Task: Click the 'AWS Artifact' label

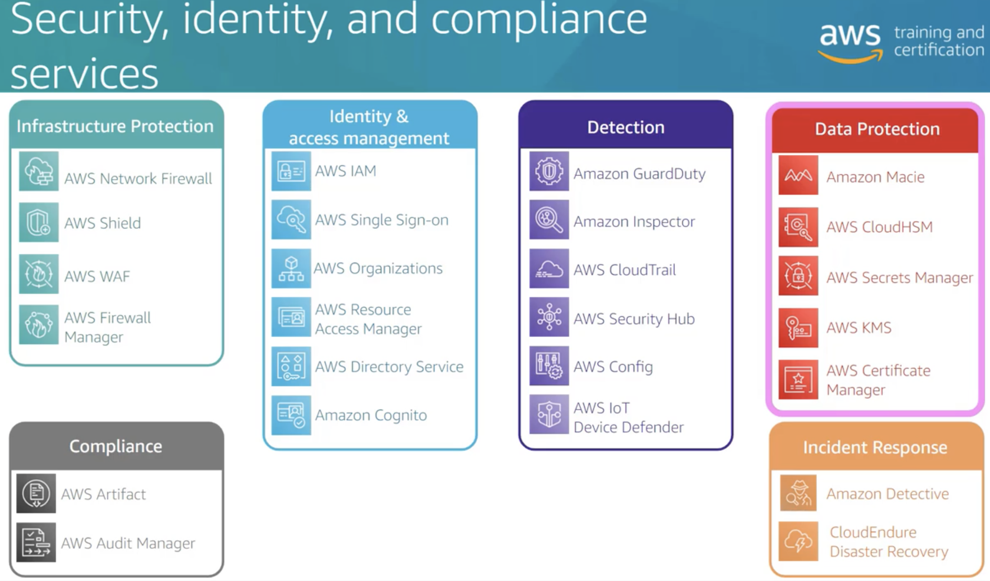Action: (x=103, y=494)
